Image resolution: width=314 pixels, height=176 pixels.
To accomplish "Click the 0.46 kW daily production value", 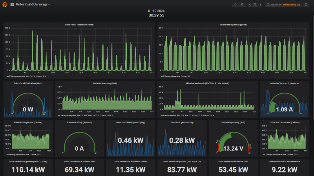I will pyautogui.click(x=131, y=140).
